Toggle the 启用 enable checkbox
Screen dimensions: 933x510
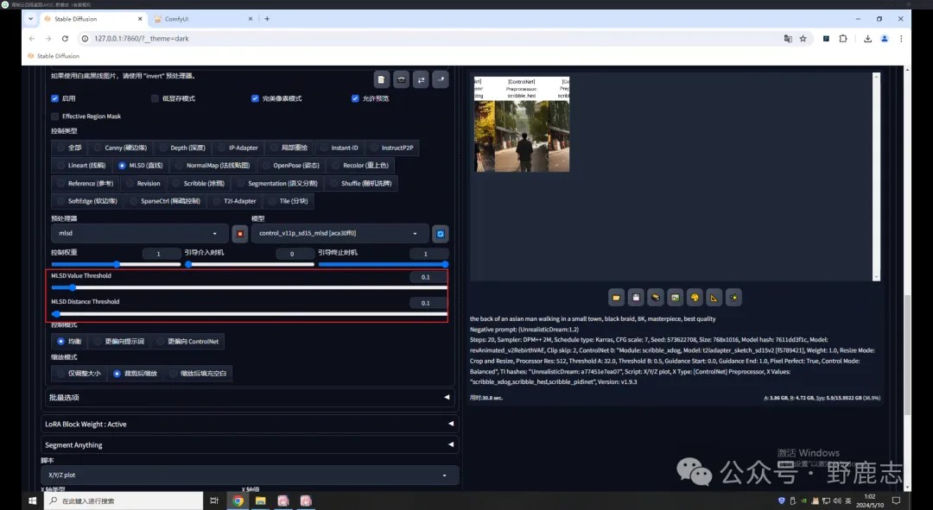(54, 98)
